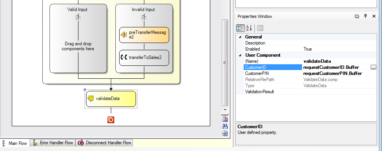The width and height of the screenshot is (382, 151).
Task: Click the Invalid Input branch icon
Action: [x=144, y=17]
